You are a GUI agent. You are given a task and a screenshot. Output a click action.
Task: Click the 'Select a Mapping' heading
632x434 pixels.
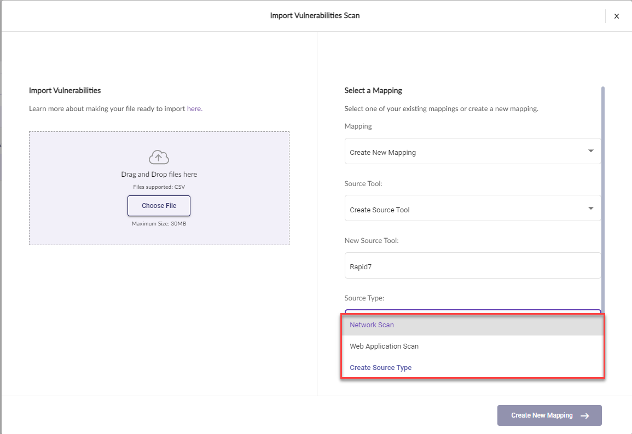tap(373, 90)
